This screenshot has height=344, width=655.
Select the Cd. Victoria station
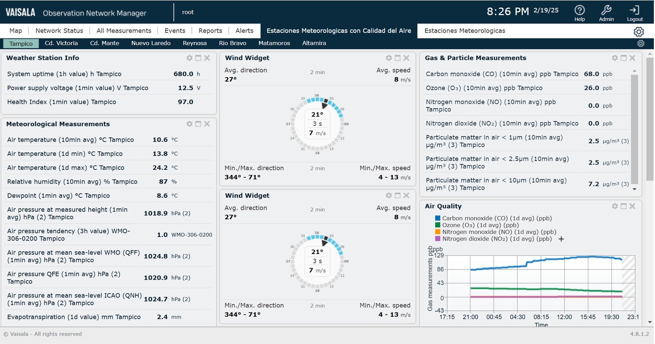pyautogui.click(x=61, y=43)
